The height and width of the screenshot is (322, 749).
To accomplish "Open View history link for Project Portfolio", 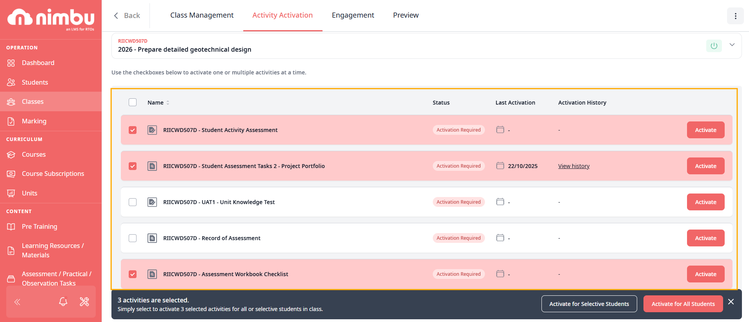I will tap(574, 166).
